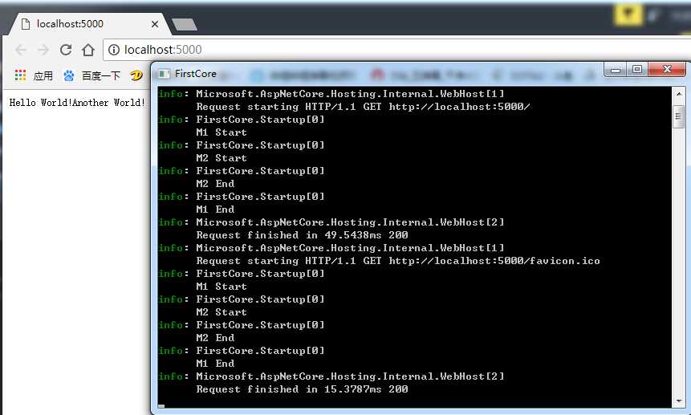The height and width of the screenshot is (415, 691).
Task: Click 'Request finished in 15.3787ms 200' line
Action: coord(302,389)
